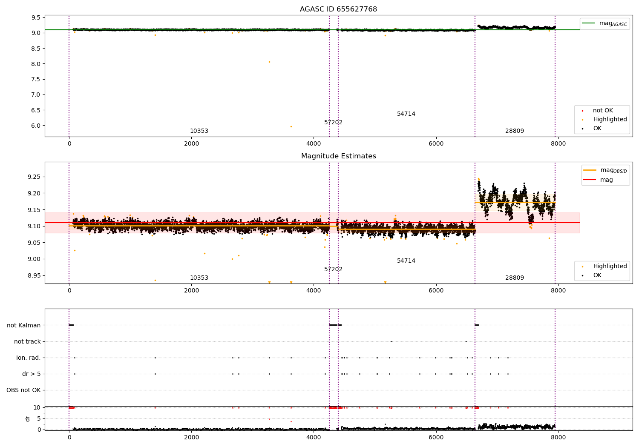The height and width of the screenshot is (447, 639).
Task: Click the 'not track' row label
Action: pyautogui.click(x=27, y=341)
